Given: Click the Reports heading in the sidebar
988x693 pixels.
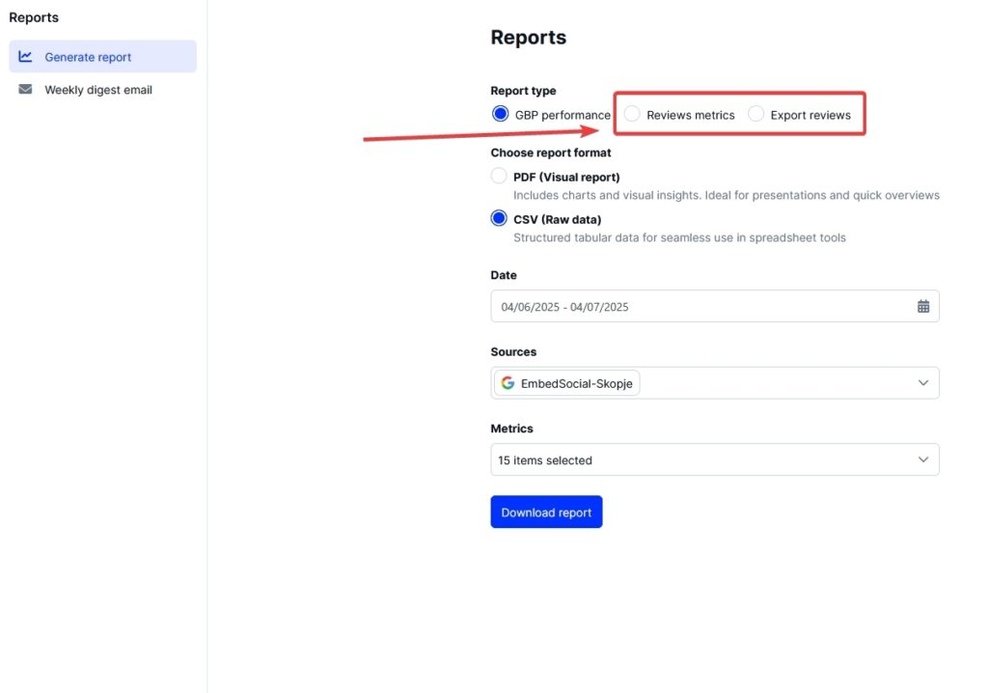Looking at the screenshot, I should coord(34,17).
